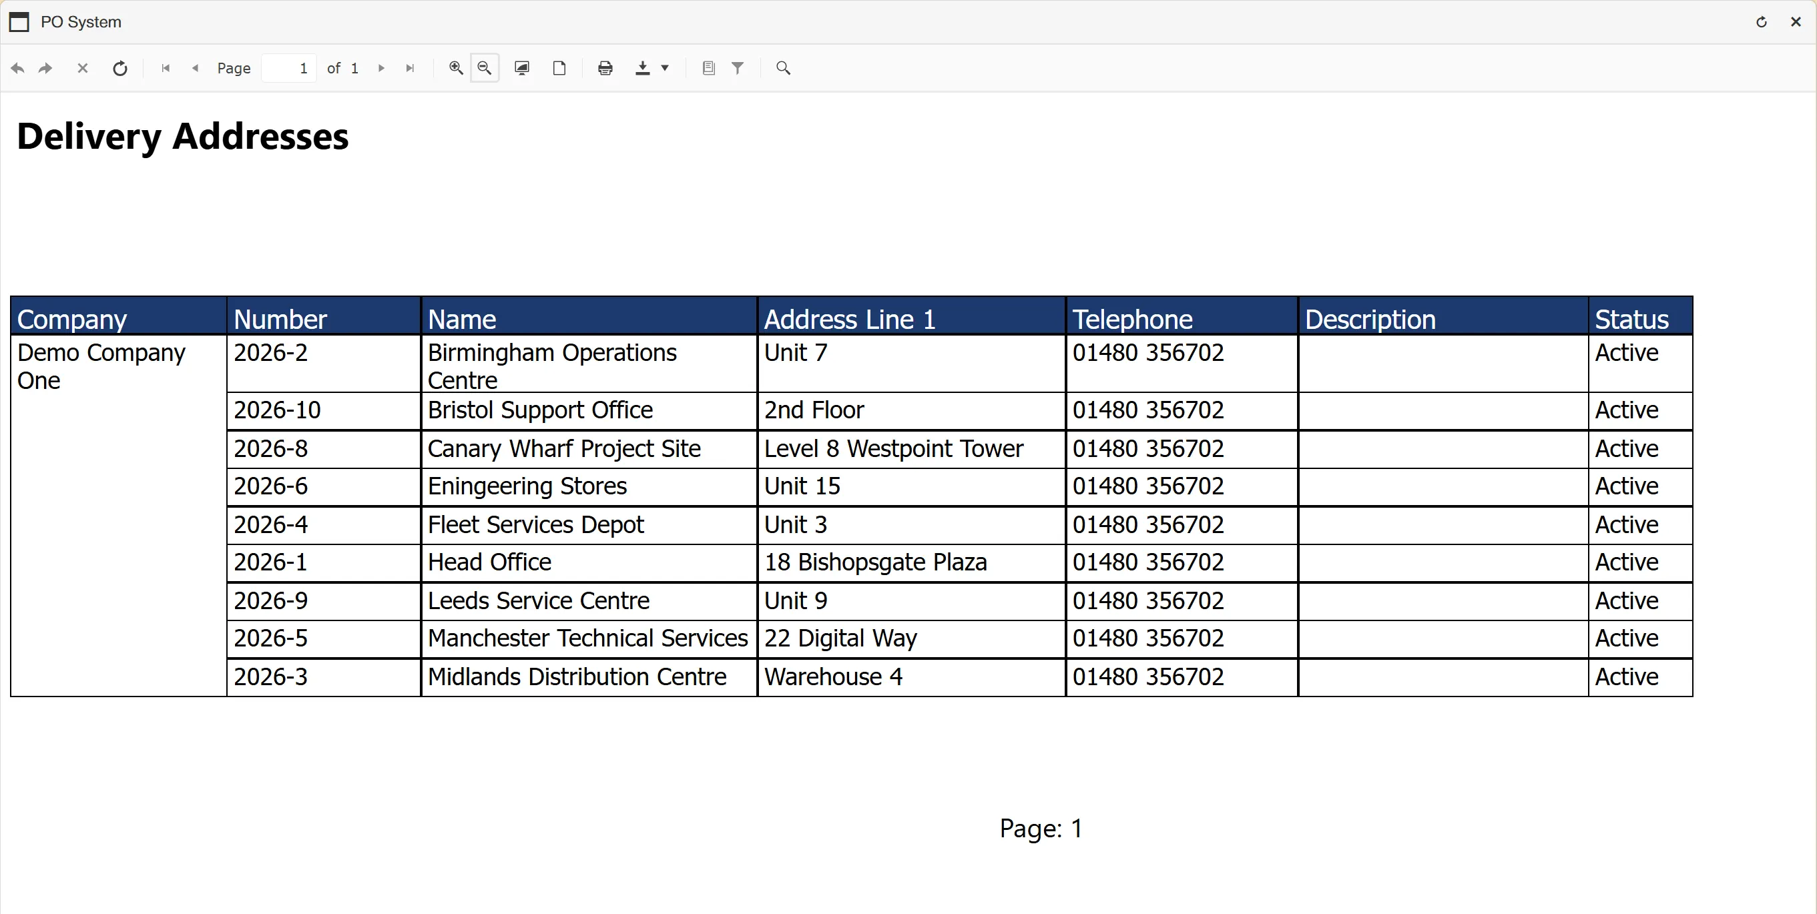1817x914 pixels.
Task: Toggle the filter parameters area
Action: pos(738,68)
